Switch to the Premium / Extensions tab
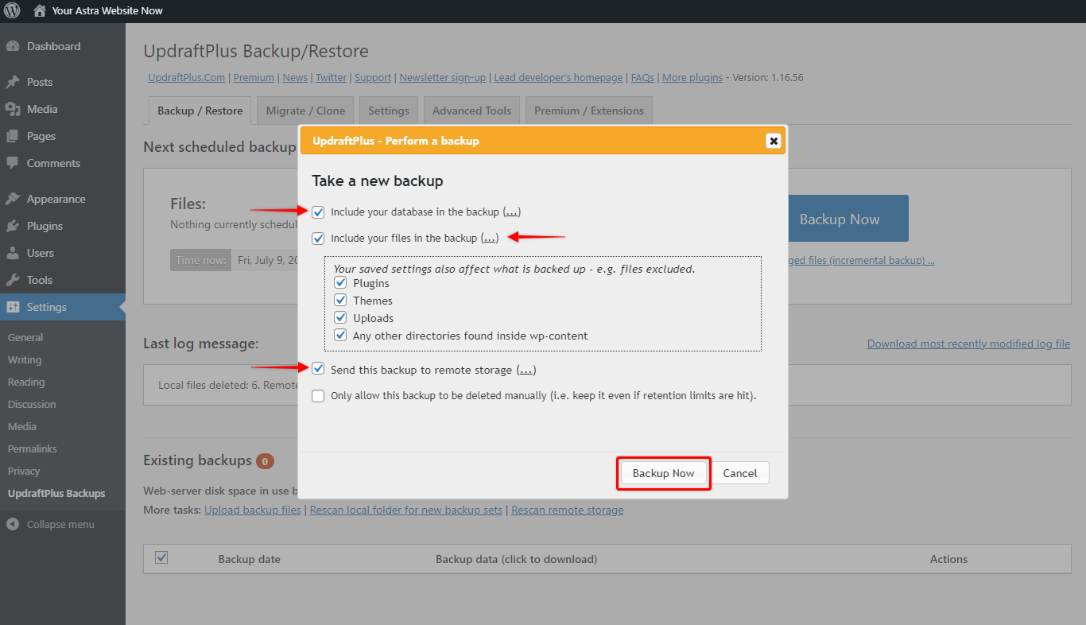 589,111
